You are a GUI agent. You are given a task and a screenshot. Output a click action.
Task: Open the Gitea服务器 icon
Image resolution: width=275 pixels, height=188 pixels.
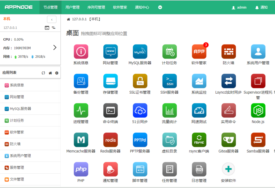(228, 140)
